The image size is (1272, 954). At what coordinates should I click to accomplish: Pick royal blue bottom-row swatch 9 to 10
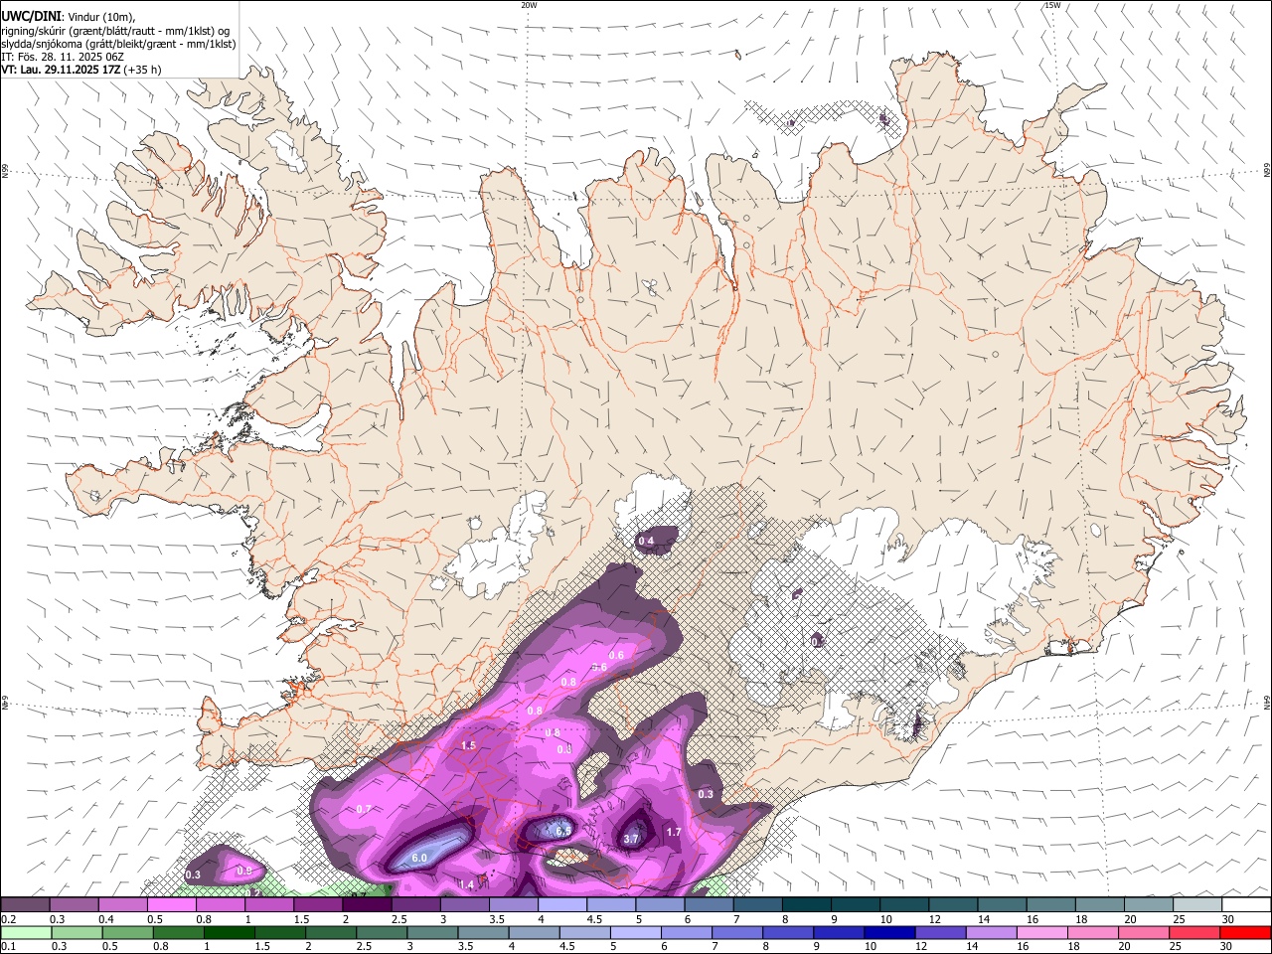838,933
